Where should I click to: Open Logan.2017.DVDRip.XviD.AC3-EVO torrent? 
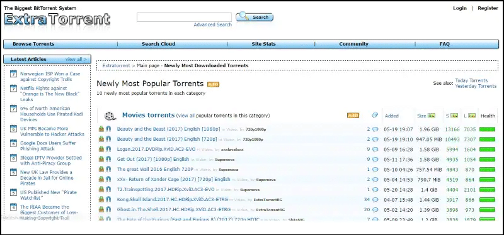coord(156,150)
